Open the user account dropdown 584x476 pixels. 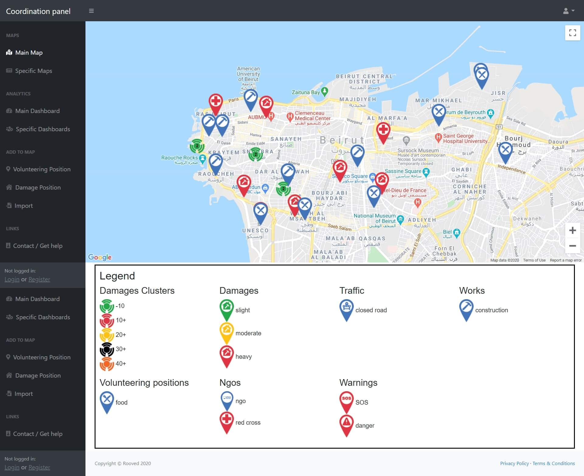point(568,11)
